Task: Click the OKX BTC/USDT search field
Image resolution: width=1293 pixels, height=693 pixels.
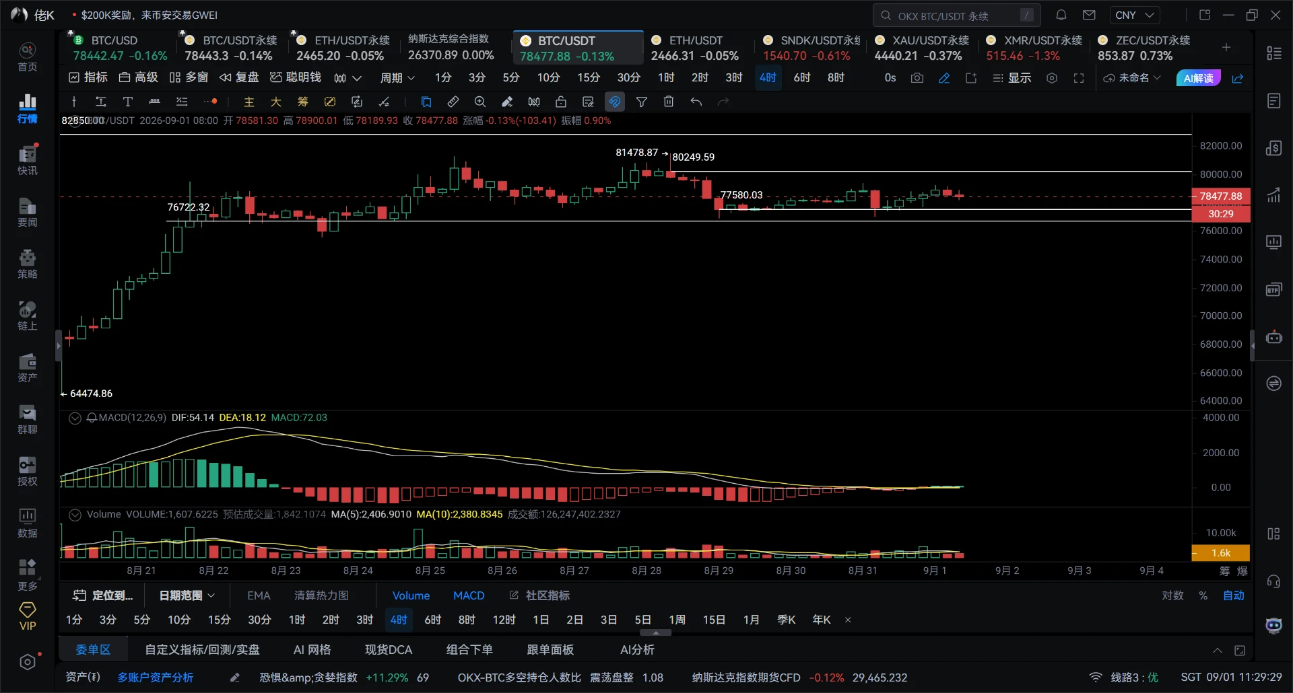Action: click(x=956, y=15)
